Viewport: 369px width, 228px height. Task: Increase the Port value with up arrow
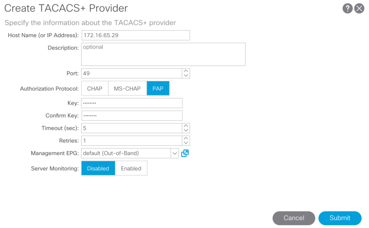point(186,71)
